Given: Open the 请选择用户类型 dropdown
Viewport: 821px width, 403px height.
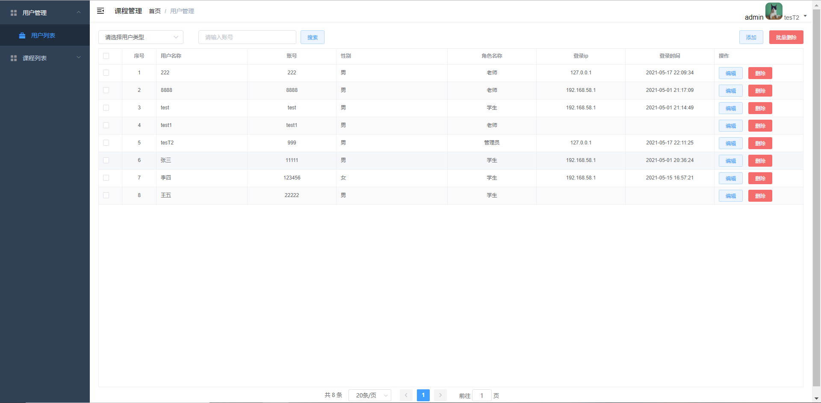Looking at the screenshot, I should 141,37.
